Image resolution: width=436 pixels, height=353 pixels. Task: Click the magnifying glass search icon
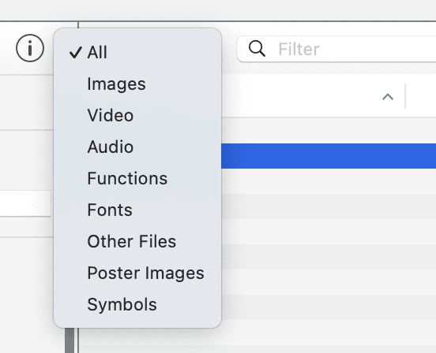tap(257, 49)
